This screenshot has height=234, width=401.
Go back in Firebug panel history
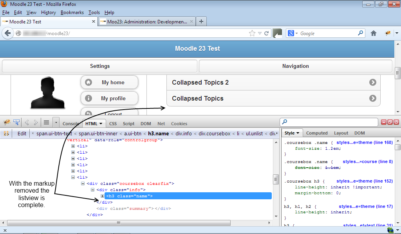coord(27,123)
